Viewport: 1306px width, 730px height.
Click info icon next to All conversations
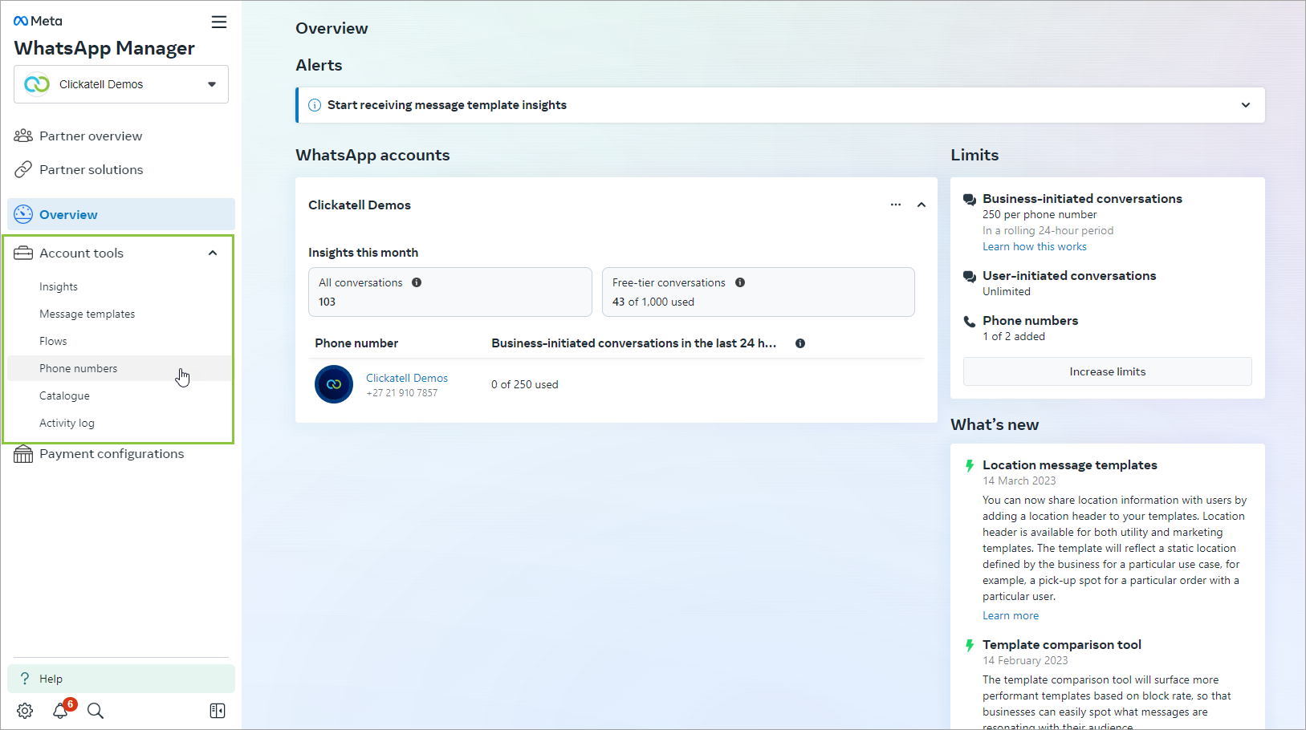[x=417, y=282]
